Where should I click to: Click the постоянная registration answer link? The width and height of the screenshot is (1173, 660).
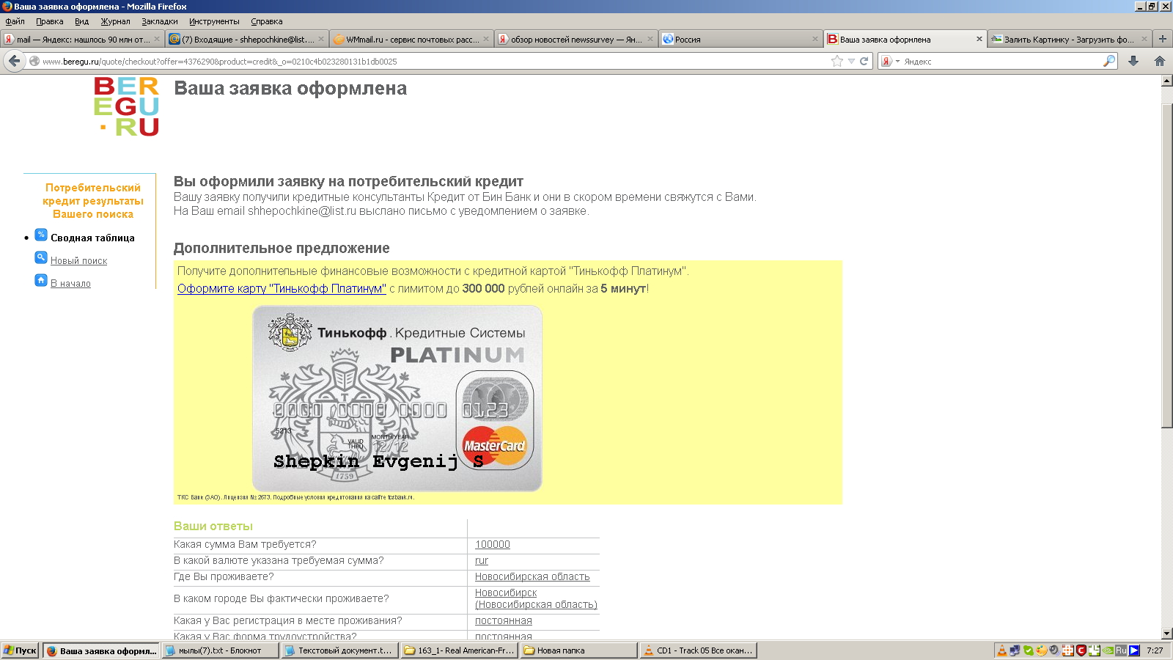pyautogui.click(x=504, y=620)
